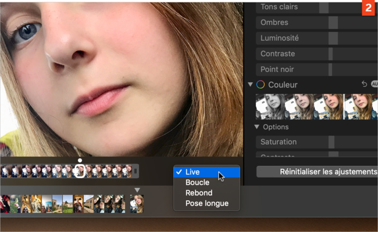Viewport: 378px width, 232px height.
Task: Click the main portrait photo preview
Action: pos(122,79)
